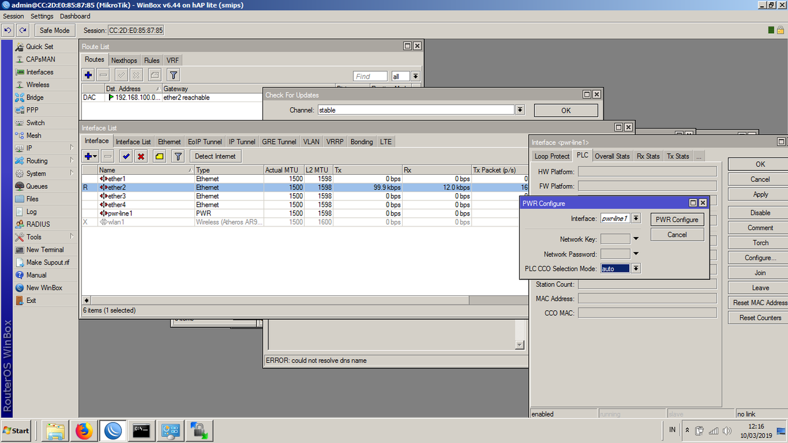Switch to Overall Stats tab
This screenshot has height=443, width=788.
pos(612,156)
